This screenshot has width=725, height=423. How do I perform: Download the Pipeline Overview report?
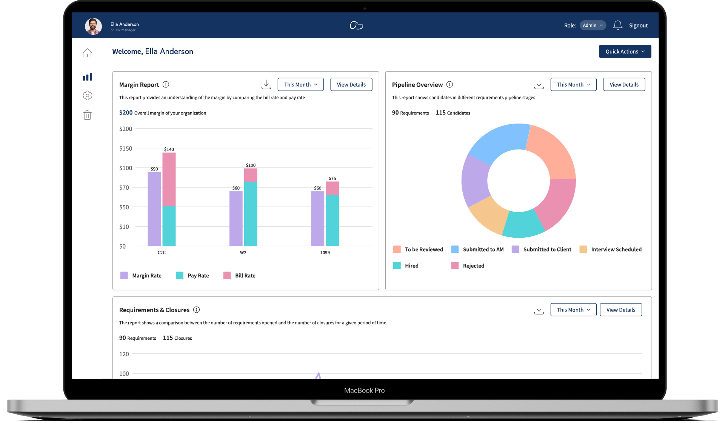tap(539, 84)
